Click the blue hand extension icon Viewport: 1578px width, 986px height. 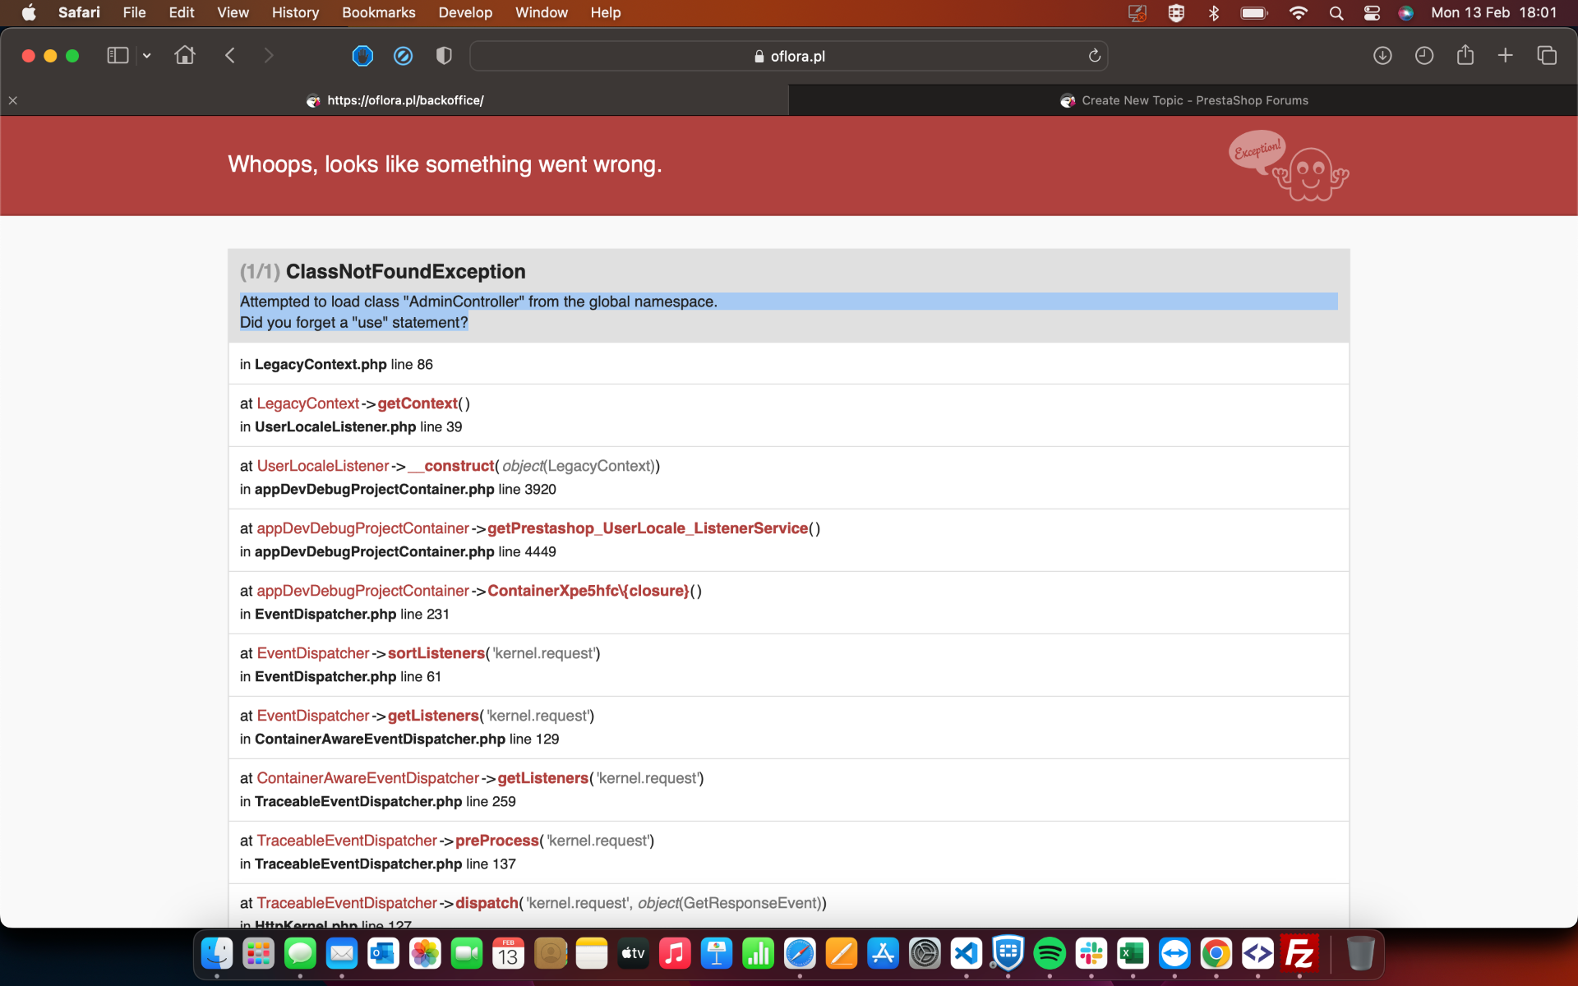[x=362, y=56]
